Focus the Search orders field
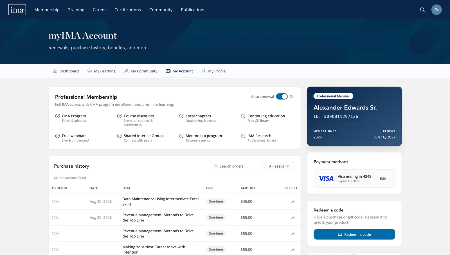450x255 pixels. [236, 166]
